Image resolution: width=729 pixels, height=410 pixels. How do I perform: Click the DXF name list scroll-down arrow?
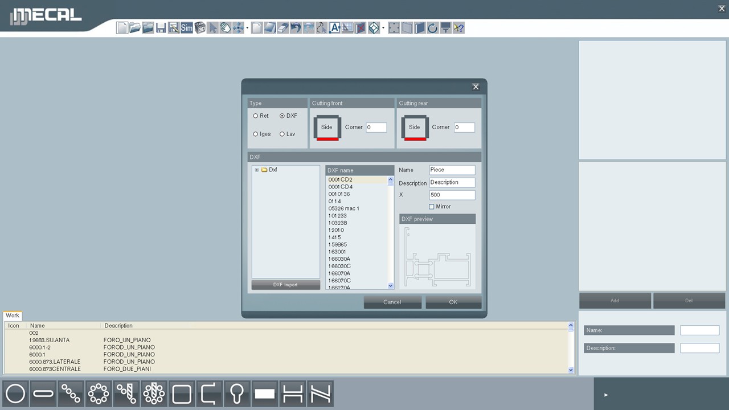pyautogui.click(x=391, y=286)
